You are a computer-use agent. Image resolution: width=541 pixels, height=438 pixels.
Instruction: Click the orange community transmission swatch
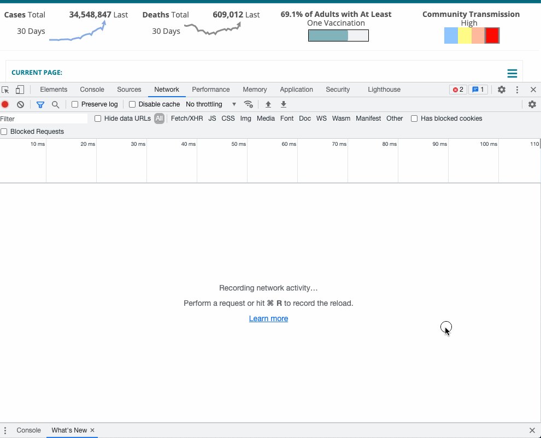click(478, 35)
